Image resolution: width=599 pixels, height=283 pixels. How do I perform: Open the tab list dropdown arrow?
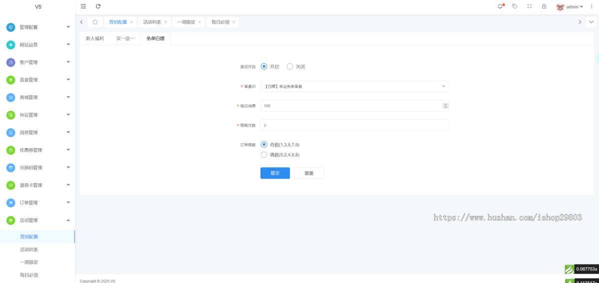point(592,22)
